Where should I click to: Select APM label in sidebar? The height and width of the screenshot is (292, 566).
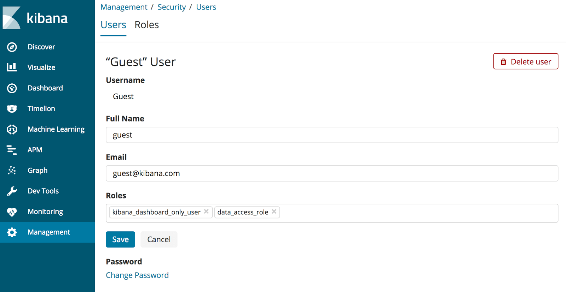[35, 150]
